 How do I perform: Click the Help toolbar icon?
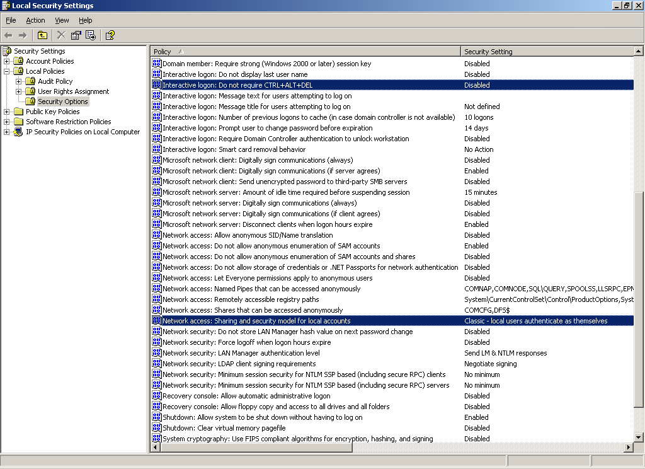click(110, 35)
